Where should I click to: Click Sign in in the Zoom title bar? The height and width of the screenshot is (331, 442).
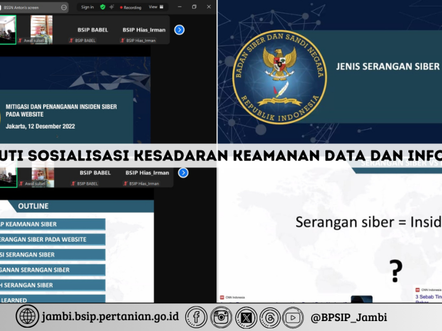tap(87, 7)
